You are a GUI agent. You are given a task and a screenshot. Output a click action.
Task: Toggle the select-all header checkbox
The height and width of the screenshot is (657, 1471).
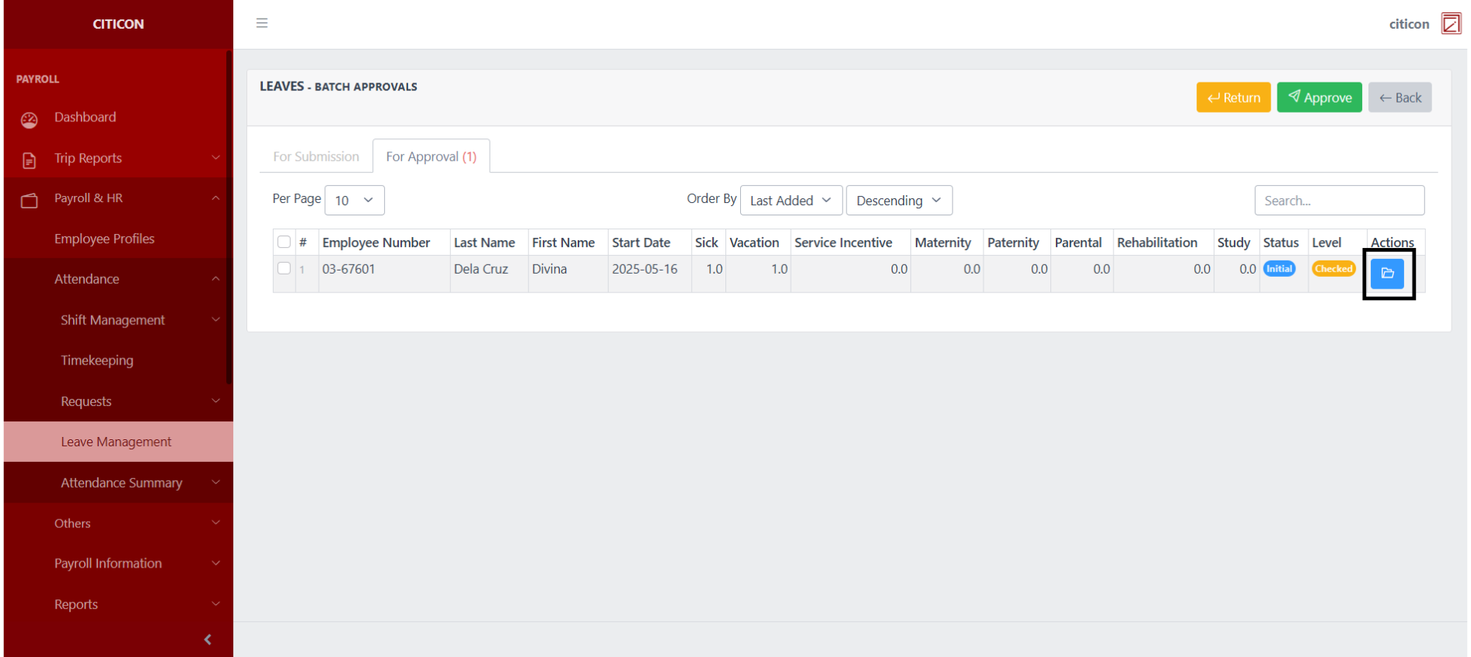284,242
